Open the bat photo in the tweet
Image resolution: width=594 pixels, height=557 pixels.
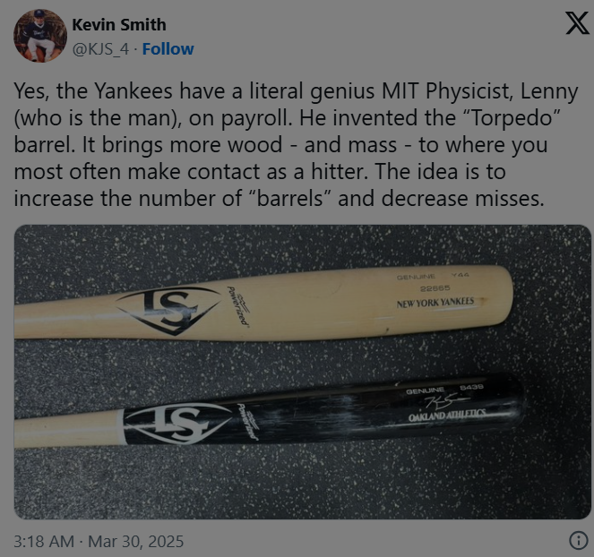(x=302, y=372)
